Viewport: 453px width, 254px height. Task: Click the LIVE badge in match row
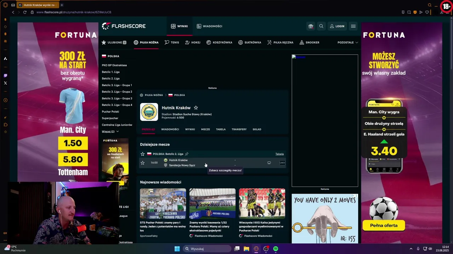tap(282, 163)
